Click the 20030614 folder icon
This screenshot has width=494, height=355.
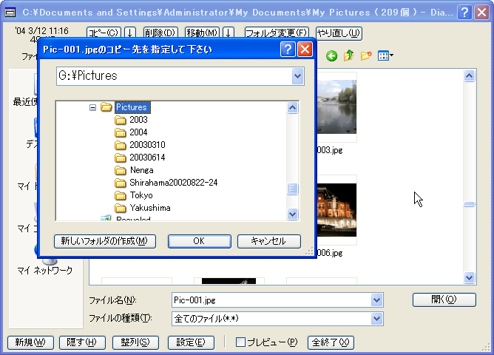tap(121, 158)
